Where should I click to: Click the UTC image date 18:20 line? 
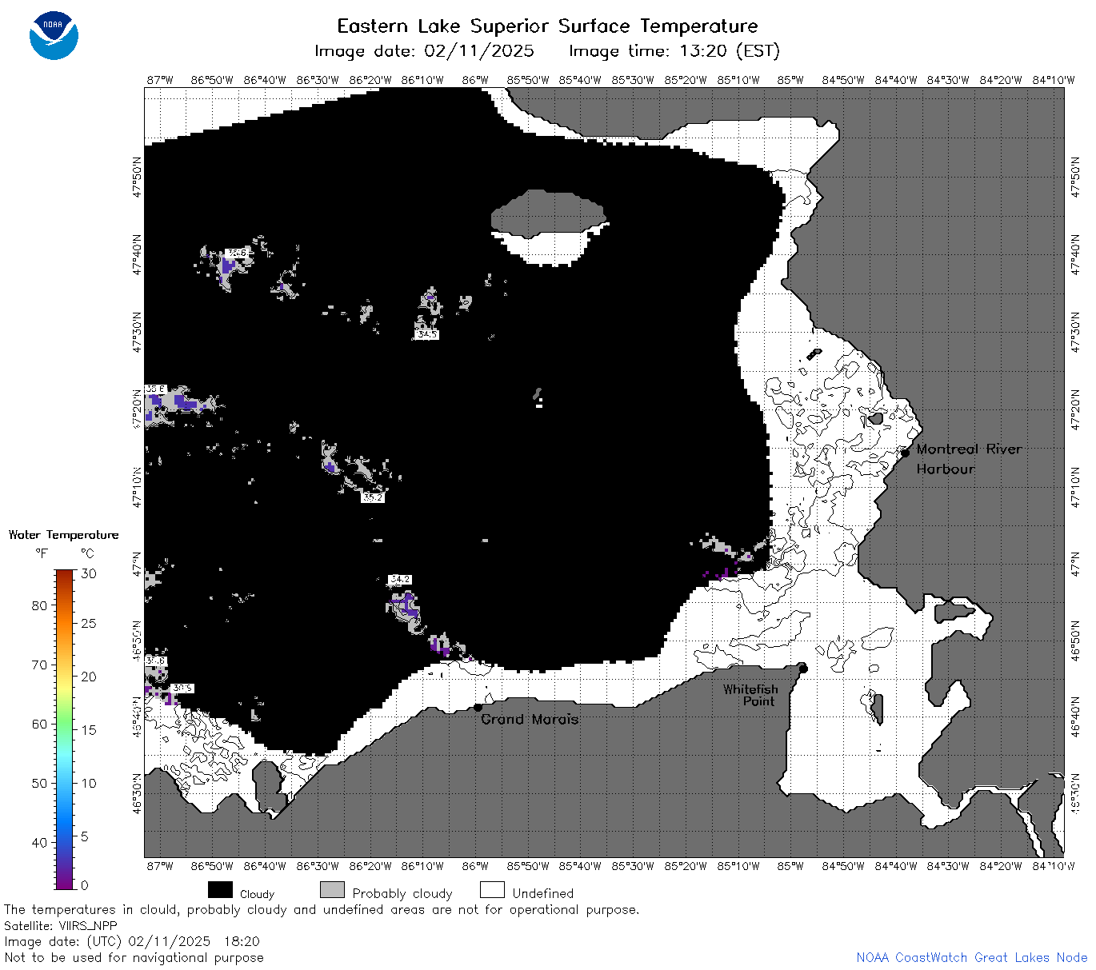pos(132,941)
